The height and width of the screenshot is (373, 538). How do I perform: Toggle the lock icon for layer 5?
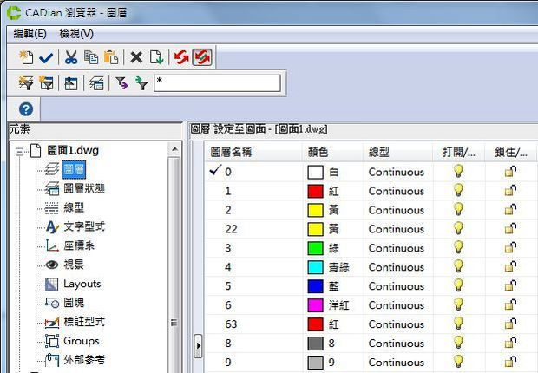coord(510,285)
